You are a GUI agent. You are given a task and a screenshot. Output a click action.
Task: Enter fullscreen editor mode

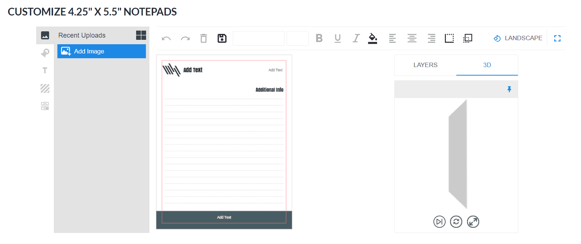coord(557,38)
